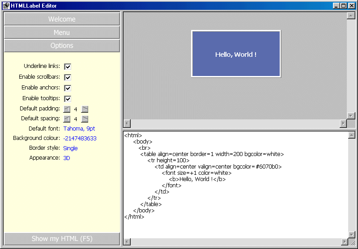The height and width of the screenshot is (249, 358).
Task: Click preview pane scroll left arrow
Action: (127, 123)
